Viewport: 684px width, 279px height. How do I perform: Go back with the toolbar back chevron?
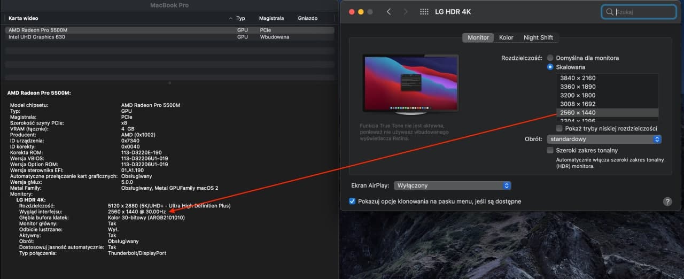(x=389, y=12)
